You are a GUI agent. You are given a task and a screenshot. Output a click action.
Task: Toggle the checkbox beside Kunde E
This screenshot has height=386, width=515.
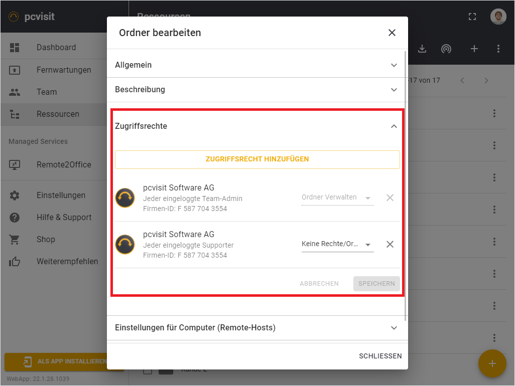pyautogui.click(x=148, y=370)
